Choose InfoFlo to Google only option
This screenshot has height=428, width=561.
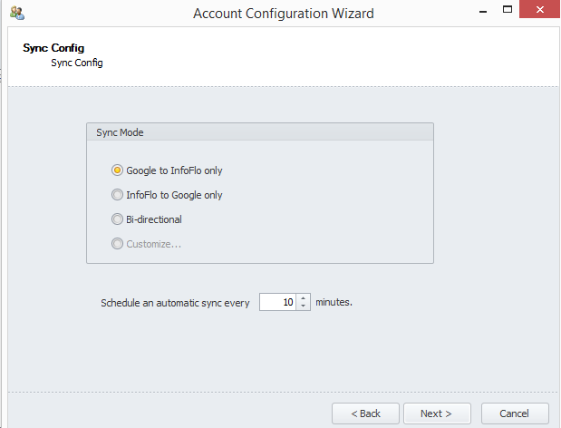click(117, 194)
